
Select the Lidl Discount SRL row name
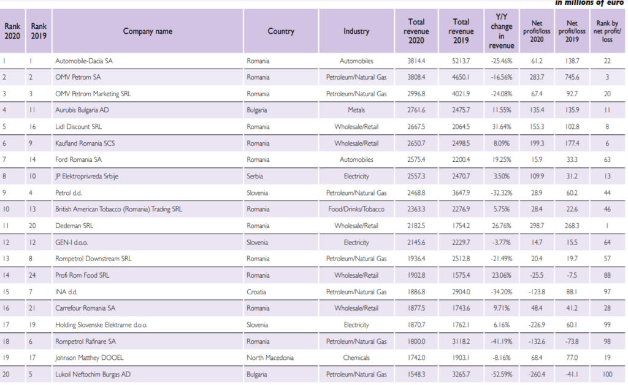click(x=78, y=127)
